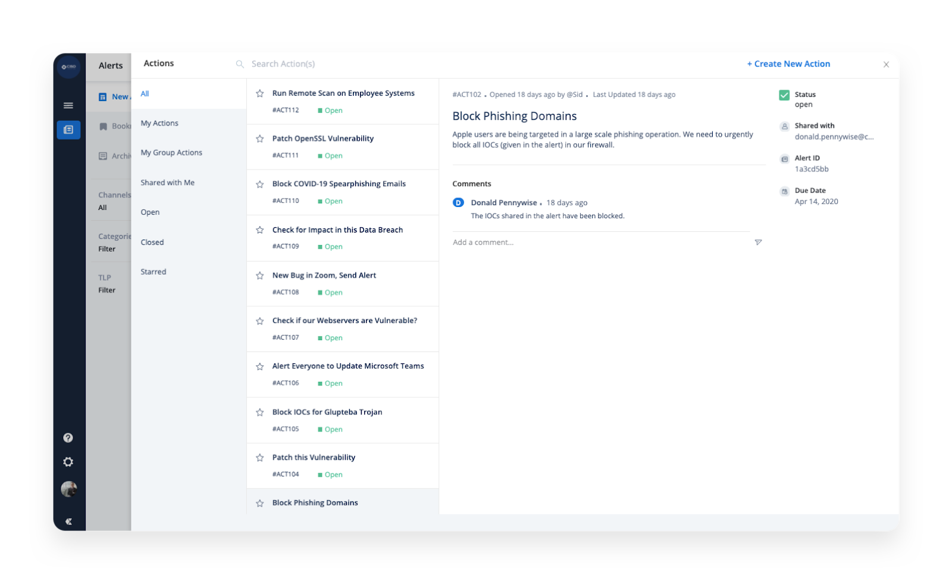
Task: Open the settings gear icon
Action: point(68,462)
